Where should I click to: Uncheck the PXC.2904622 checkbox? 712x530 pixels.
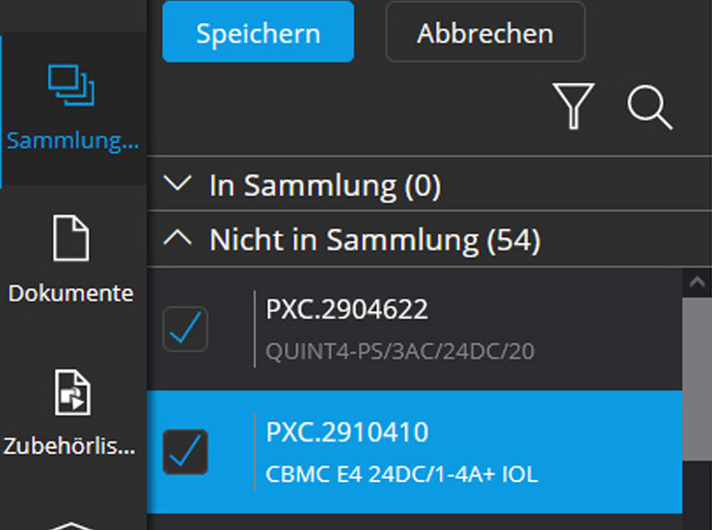pyautogui.click(x=185, y=329)
